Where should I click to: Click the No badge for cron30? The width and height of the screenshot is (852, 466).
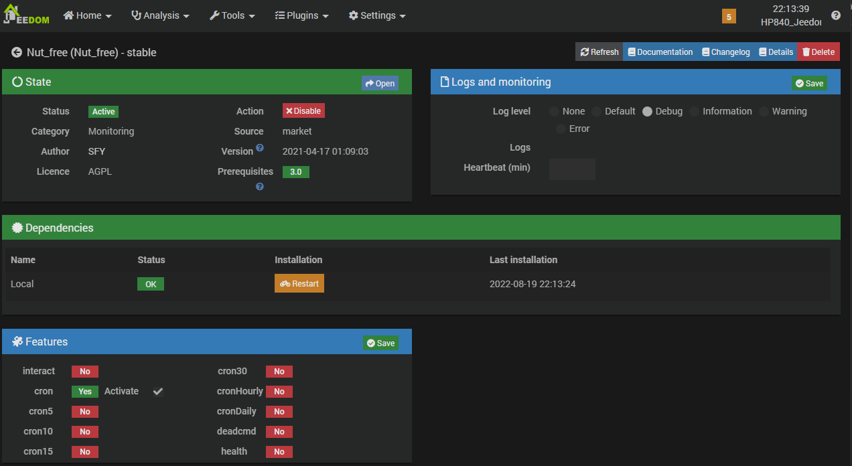279,372
